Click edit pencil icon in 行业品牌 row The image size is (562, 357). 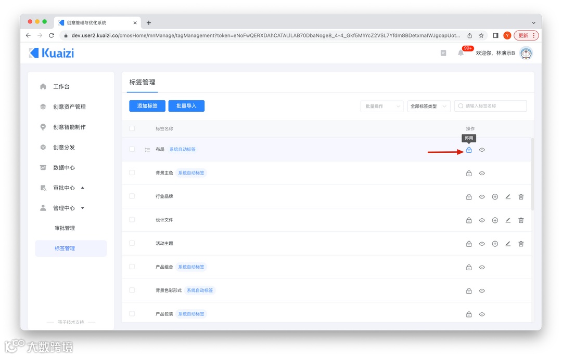click(508, 196)
